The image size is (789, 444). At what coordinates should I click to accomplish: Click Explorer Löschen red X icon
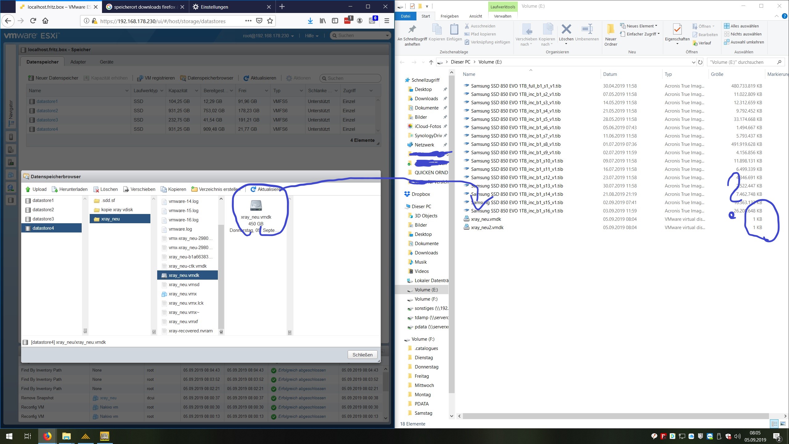coord(566,30)
